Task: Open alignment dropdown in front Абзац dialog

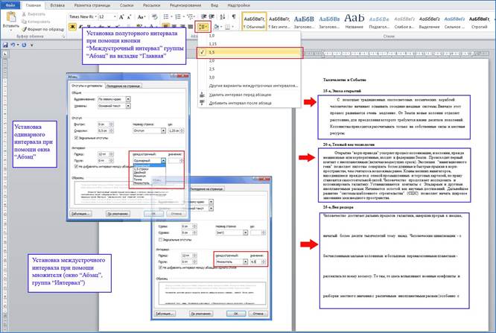Action: click(128, 99)
